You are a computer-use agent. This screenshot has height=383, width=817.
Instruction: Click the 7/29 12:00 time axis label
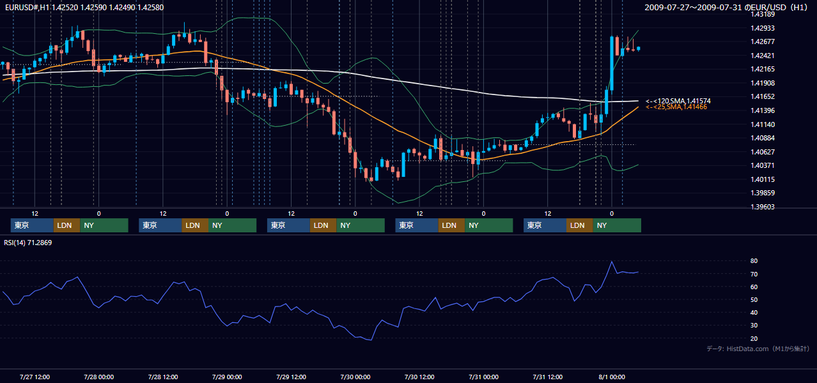[x=291, y=377]
